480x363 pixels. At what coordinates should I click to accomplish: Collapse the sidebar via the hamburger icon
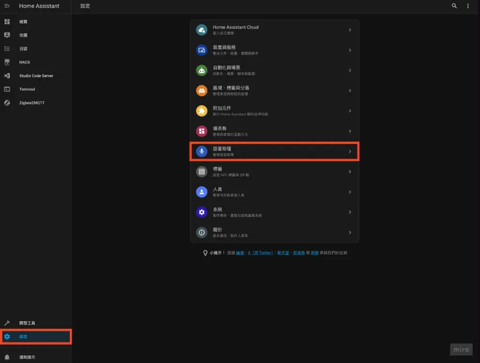click(x=7, y=6)
